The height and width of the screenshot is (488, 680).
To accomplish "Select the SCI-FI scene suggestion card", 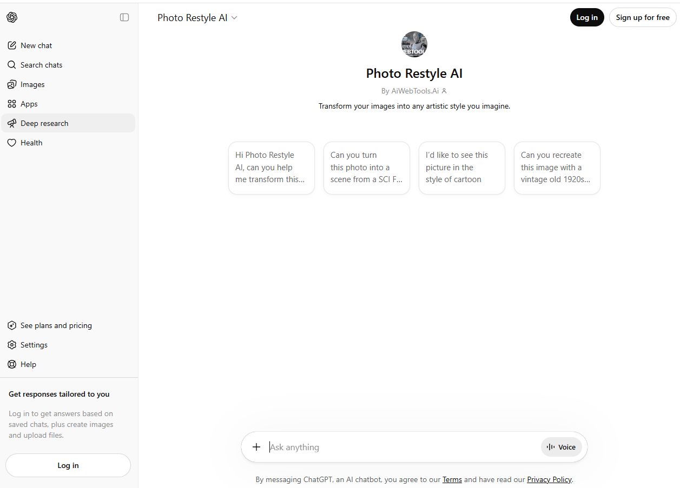I will (x=366, y=168).
